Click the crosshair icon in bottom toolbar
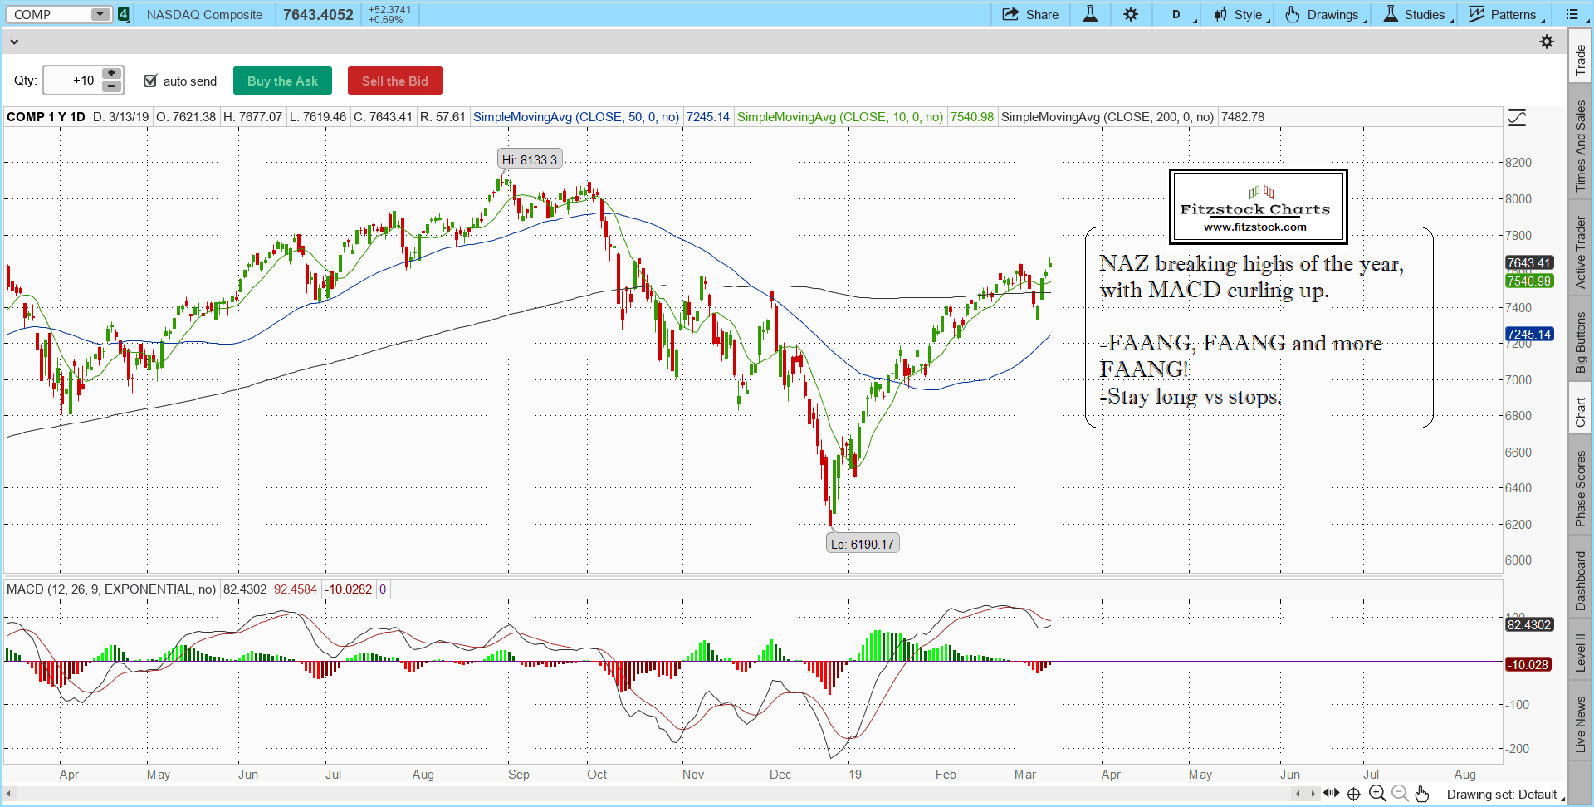 point(1353,794)
